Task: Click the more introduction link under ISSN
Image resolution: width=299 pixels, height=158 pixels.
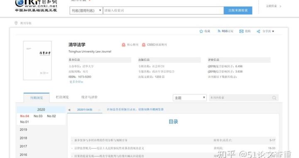Action: (76, 82)
